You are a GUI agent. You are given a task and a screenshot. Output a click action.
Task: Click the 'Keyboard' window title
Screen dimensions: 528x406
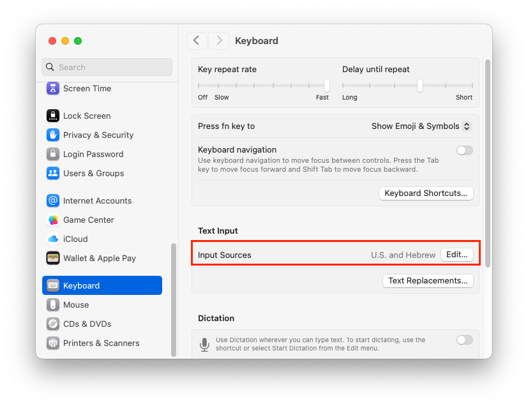[x=257, y=41]
